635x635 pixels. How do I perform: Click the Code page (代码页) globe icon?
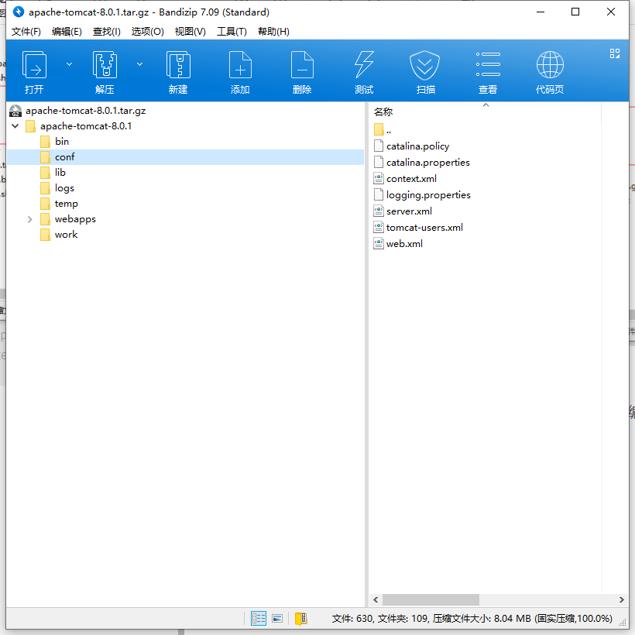[x=550, y=65]
